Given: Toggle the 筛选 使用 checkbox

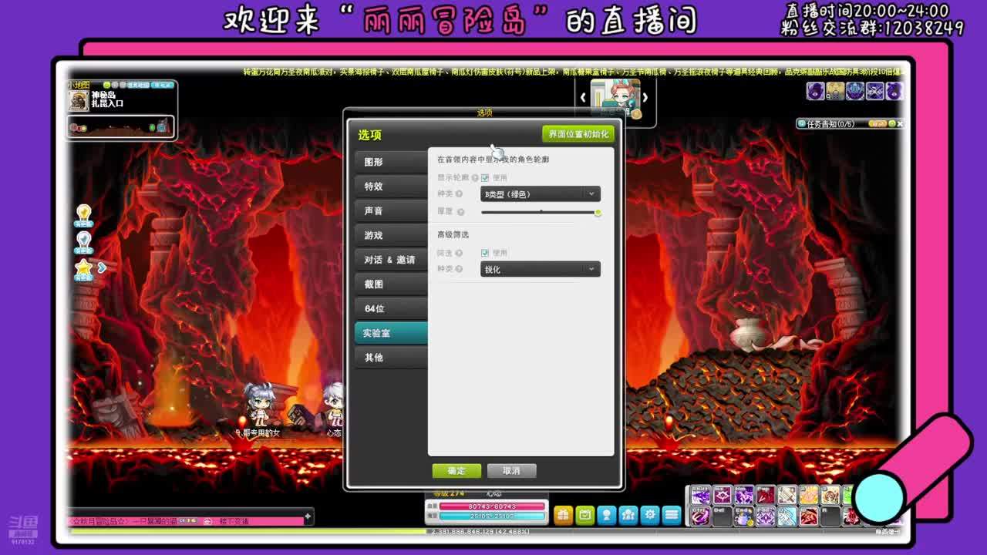Looking at the screenshot, I should (485, 253).
